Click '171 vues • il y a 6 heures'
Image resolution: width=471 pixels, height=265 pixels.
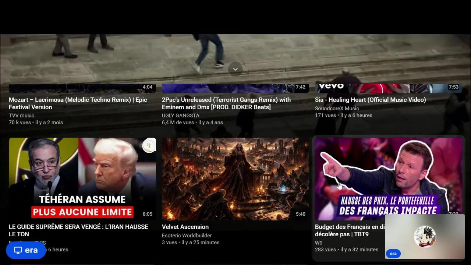pyautogui.click(x=344, y=116)
